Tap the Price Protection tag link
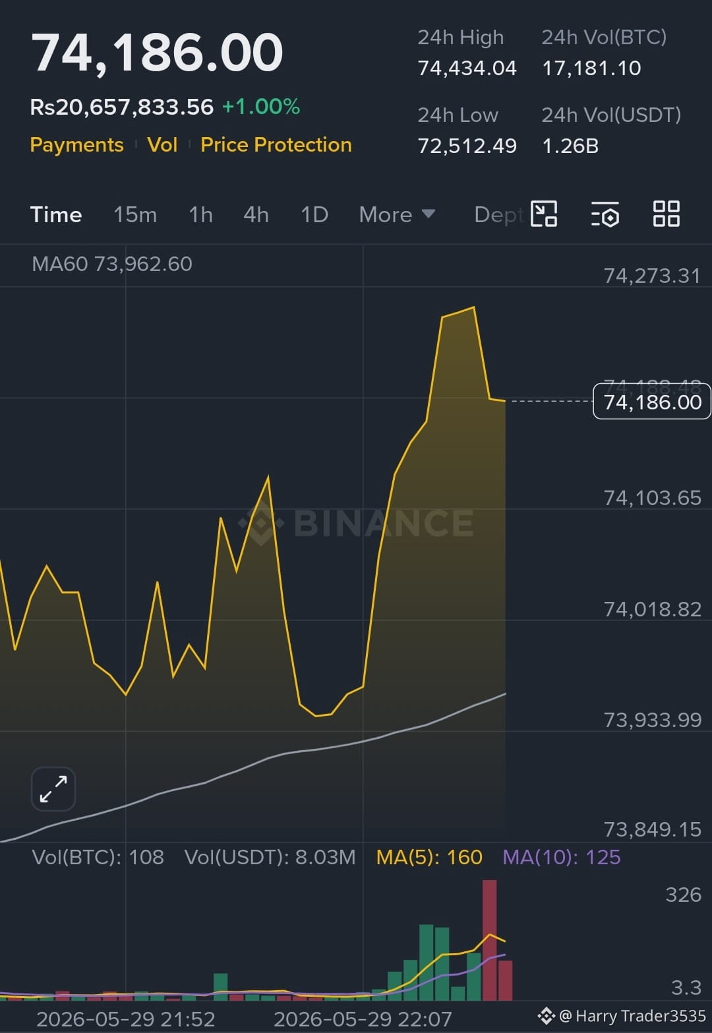 pos(276,145)
